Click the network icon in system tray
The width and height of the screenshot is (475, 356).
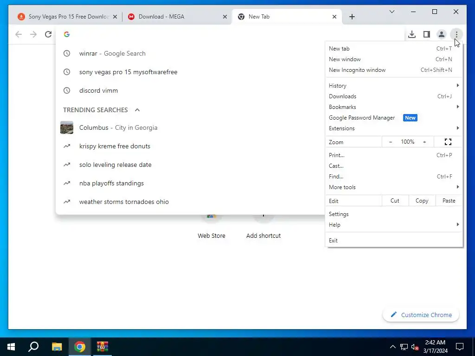[404, 347]
